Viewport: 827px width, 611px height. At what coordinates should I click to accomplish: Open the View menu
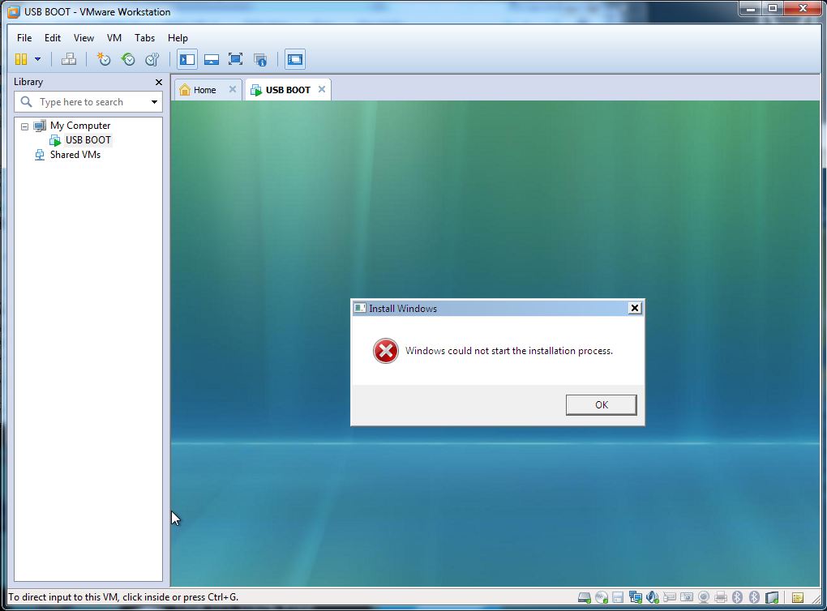click(x=84, y=38)
